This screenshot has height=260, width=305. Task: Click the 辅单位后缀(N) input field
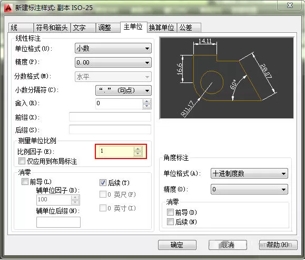pos(58,222)
